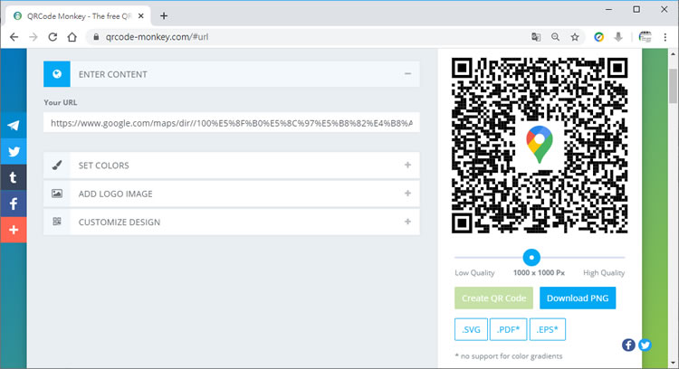The height and width of the screenshot is (369, 679).
Task: Download the QR code as .SVG
Action: 471,329
